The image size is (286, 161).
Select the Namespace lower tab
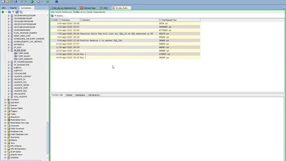click(x=80, y=95)
